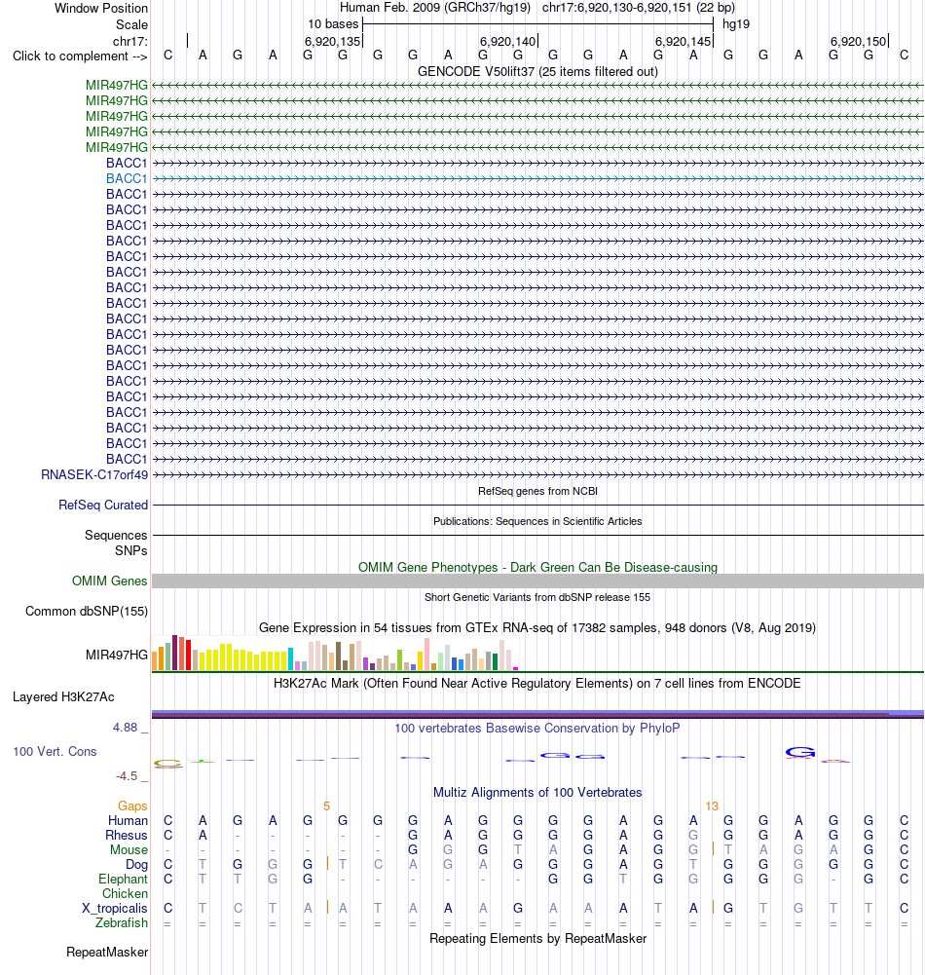Click the Layered H3K27Ac track label
Image resolution: width=925 pixels, height=975 pixels.
point(63,697)
